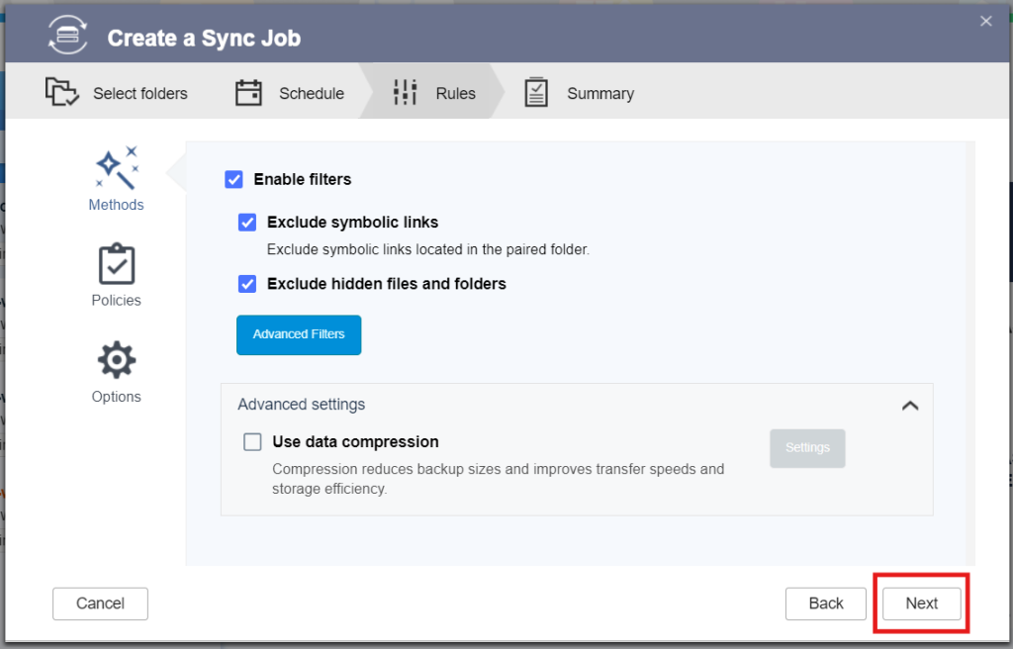Disable the Enable filters checkbox
The width and height of the screenshot is (1013, 649).
234,179
